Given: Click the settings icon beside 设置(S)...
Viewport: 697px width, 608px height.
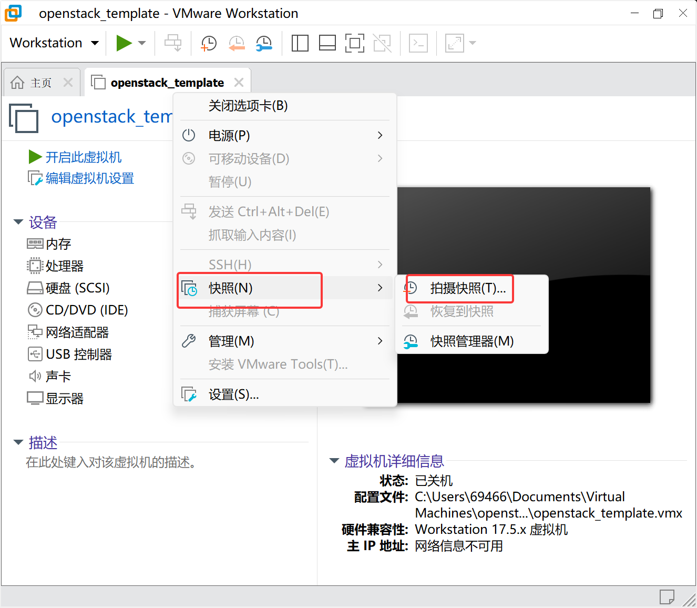Looking at the screenshot, I should [189, 394].
